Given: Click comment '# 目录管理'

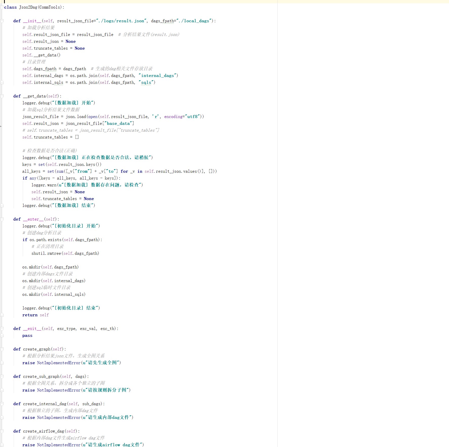Looking at the screenshot, I should pyautogui.click(x=34, y=62).
